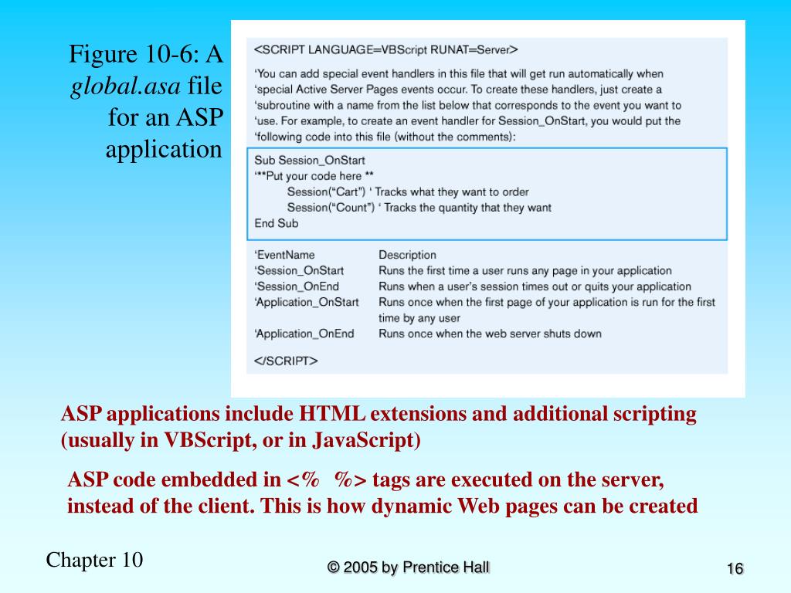
Task: Click the '<SCRIPT LANGUAGE=VBScript RUNAT=Server>' line
Action: point(386,50)
